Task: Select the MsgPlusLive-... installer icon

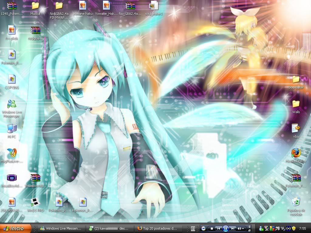Action: coord(12,153)
